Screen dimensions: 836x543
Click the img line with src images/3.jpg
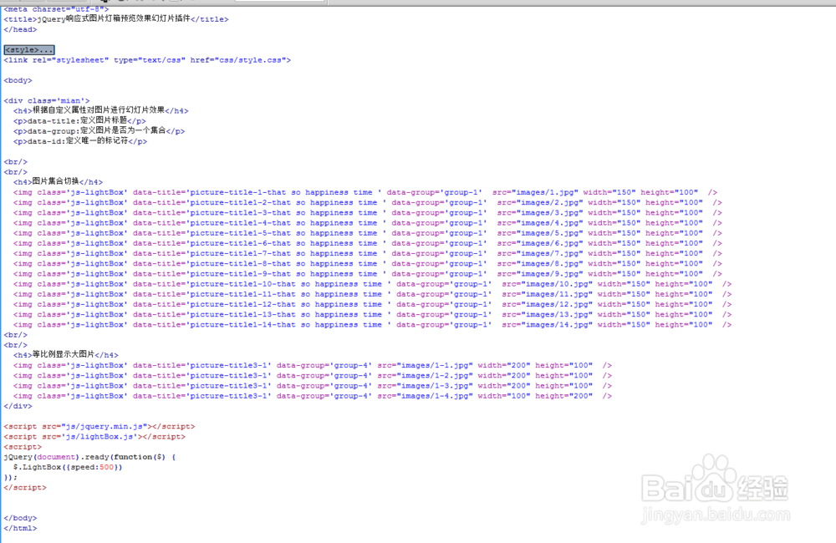coord(368,212)
